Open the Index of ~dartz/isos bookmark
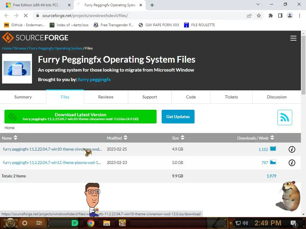 click(x=69, y=25)
